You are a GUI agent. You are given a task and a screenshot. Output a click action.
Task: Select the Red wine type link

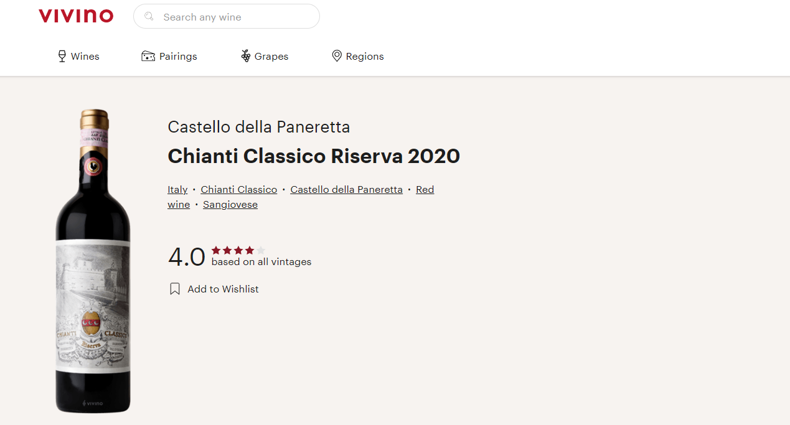[425, 189]
